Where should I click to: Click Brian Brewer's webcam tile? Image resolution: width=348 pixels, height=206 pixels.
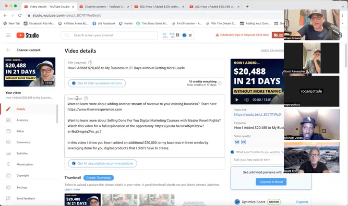[x=312, y=24]
